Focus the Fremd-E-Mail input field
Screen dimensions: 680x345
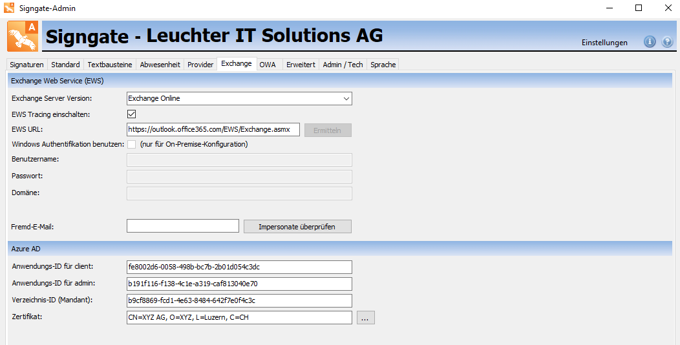[182, 226]
